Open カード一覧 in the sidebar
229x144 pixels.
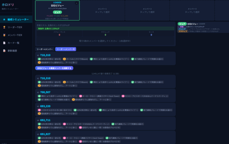(16, 43)
